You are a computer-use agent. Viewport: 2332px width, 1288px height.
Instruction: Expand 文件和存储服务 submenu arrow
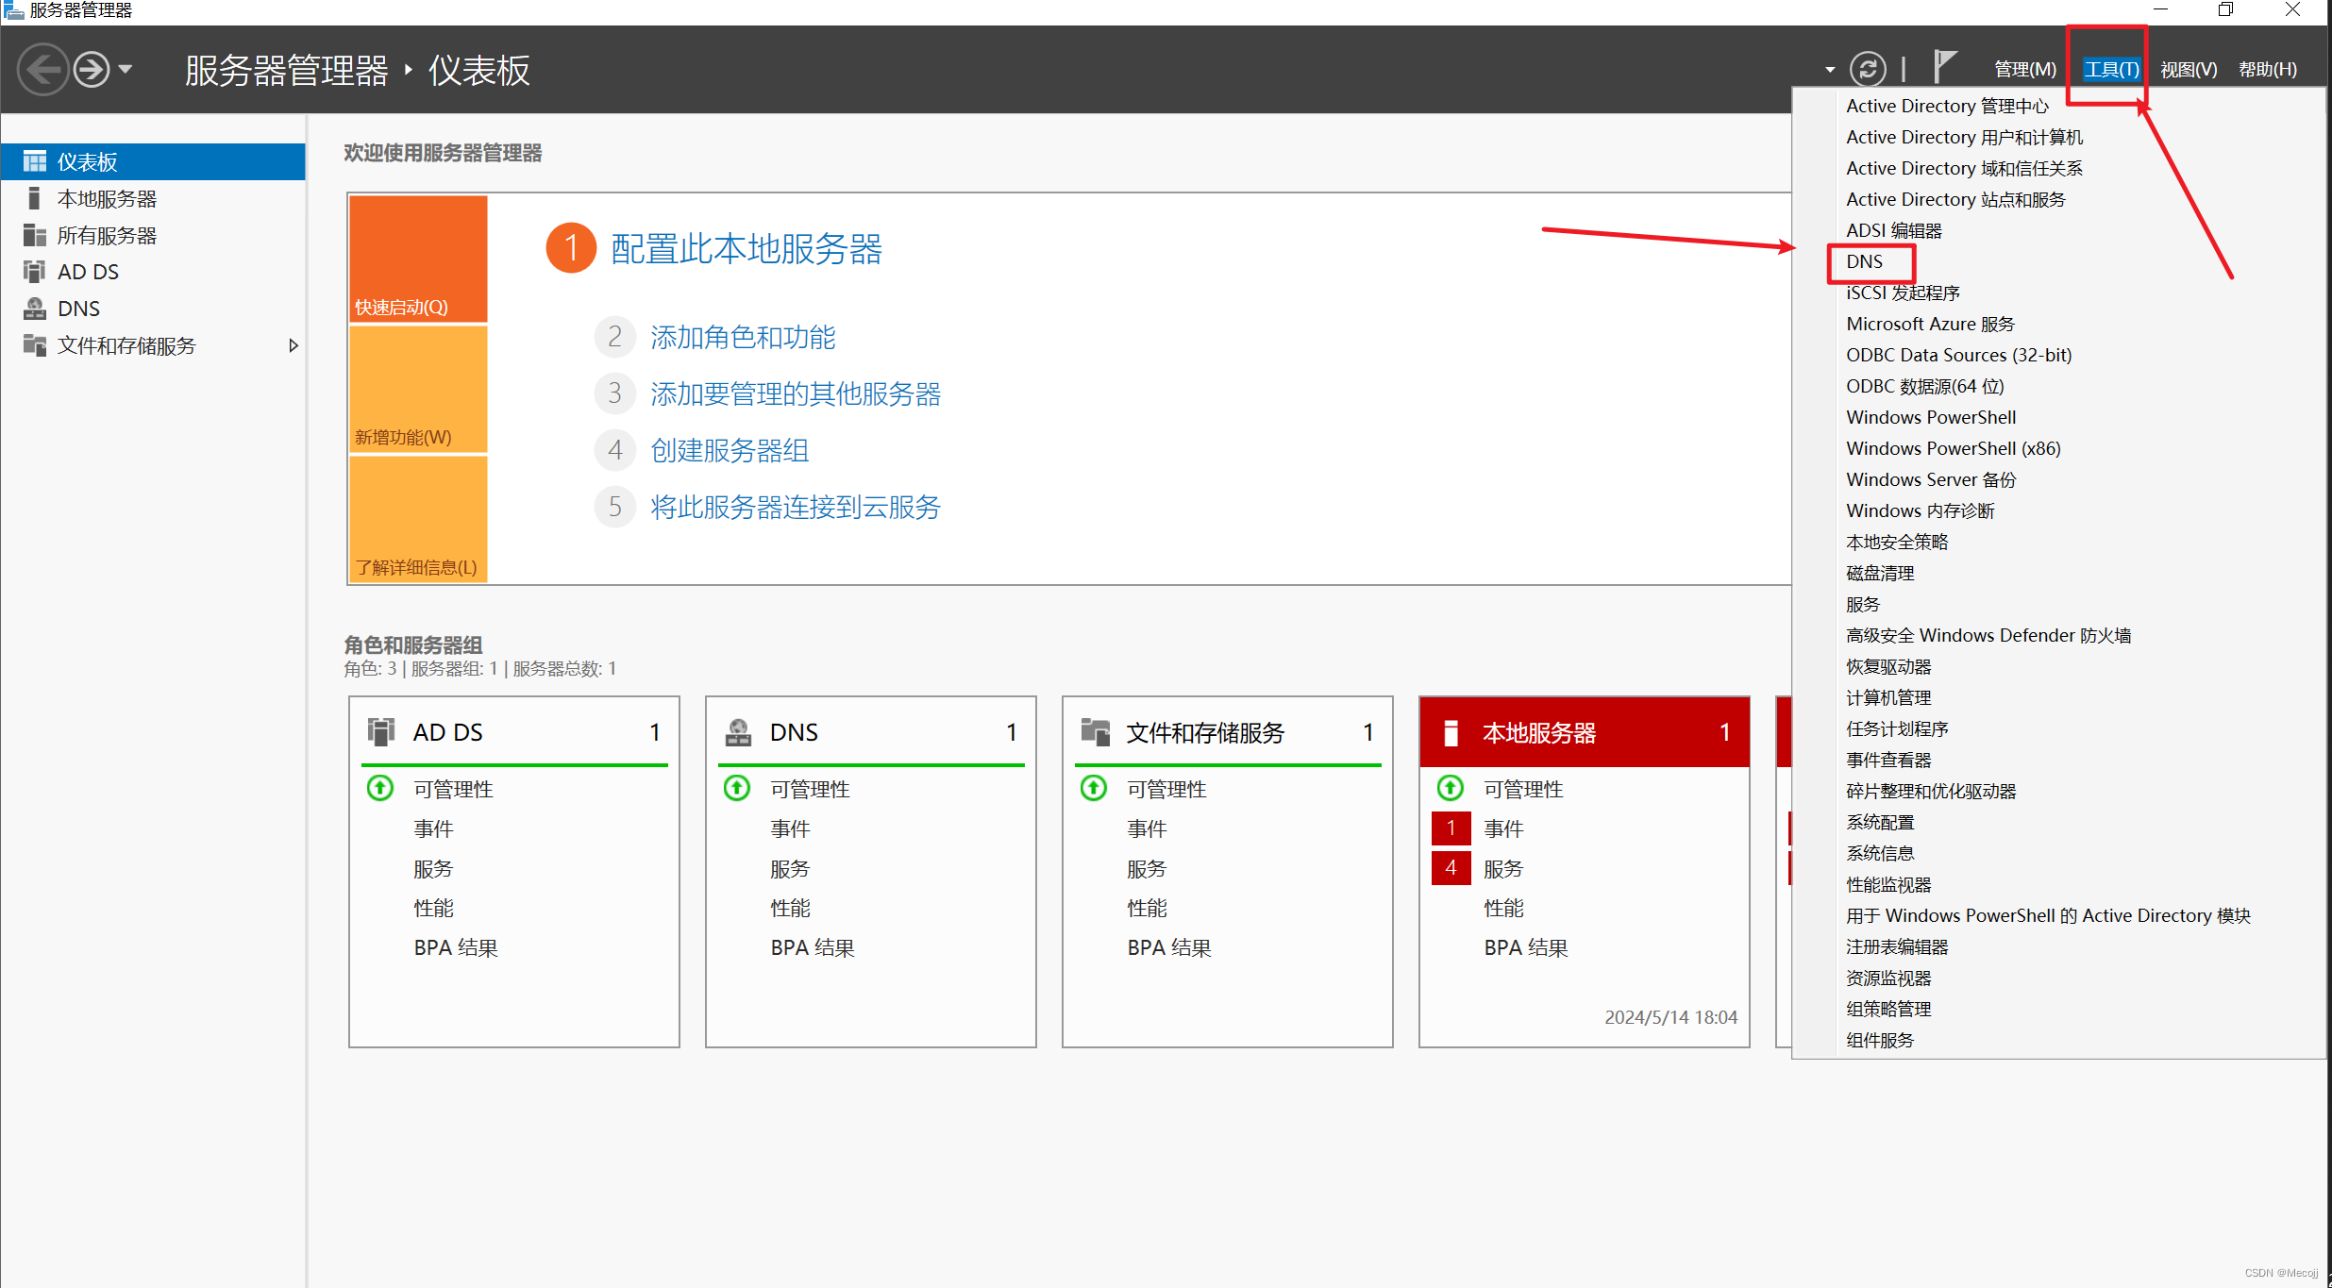(x=293, y=345)
